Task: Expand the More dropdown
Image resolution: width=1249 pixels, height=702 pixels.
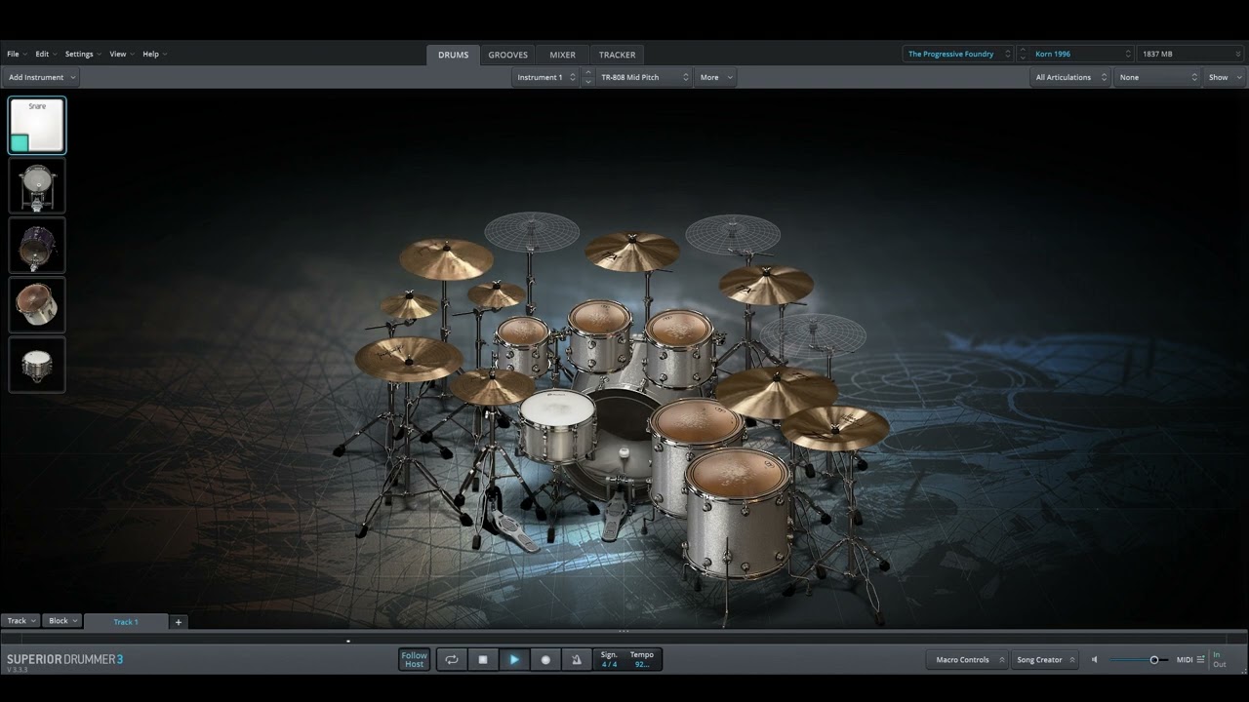Action: pos(715,77)
